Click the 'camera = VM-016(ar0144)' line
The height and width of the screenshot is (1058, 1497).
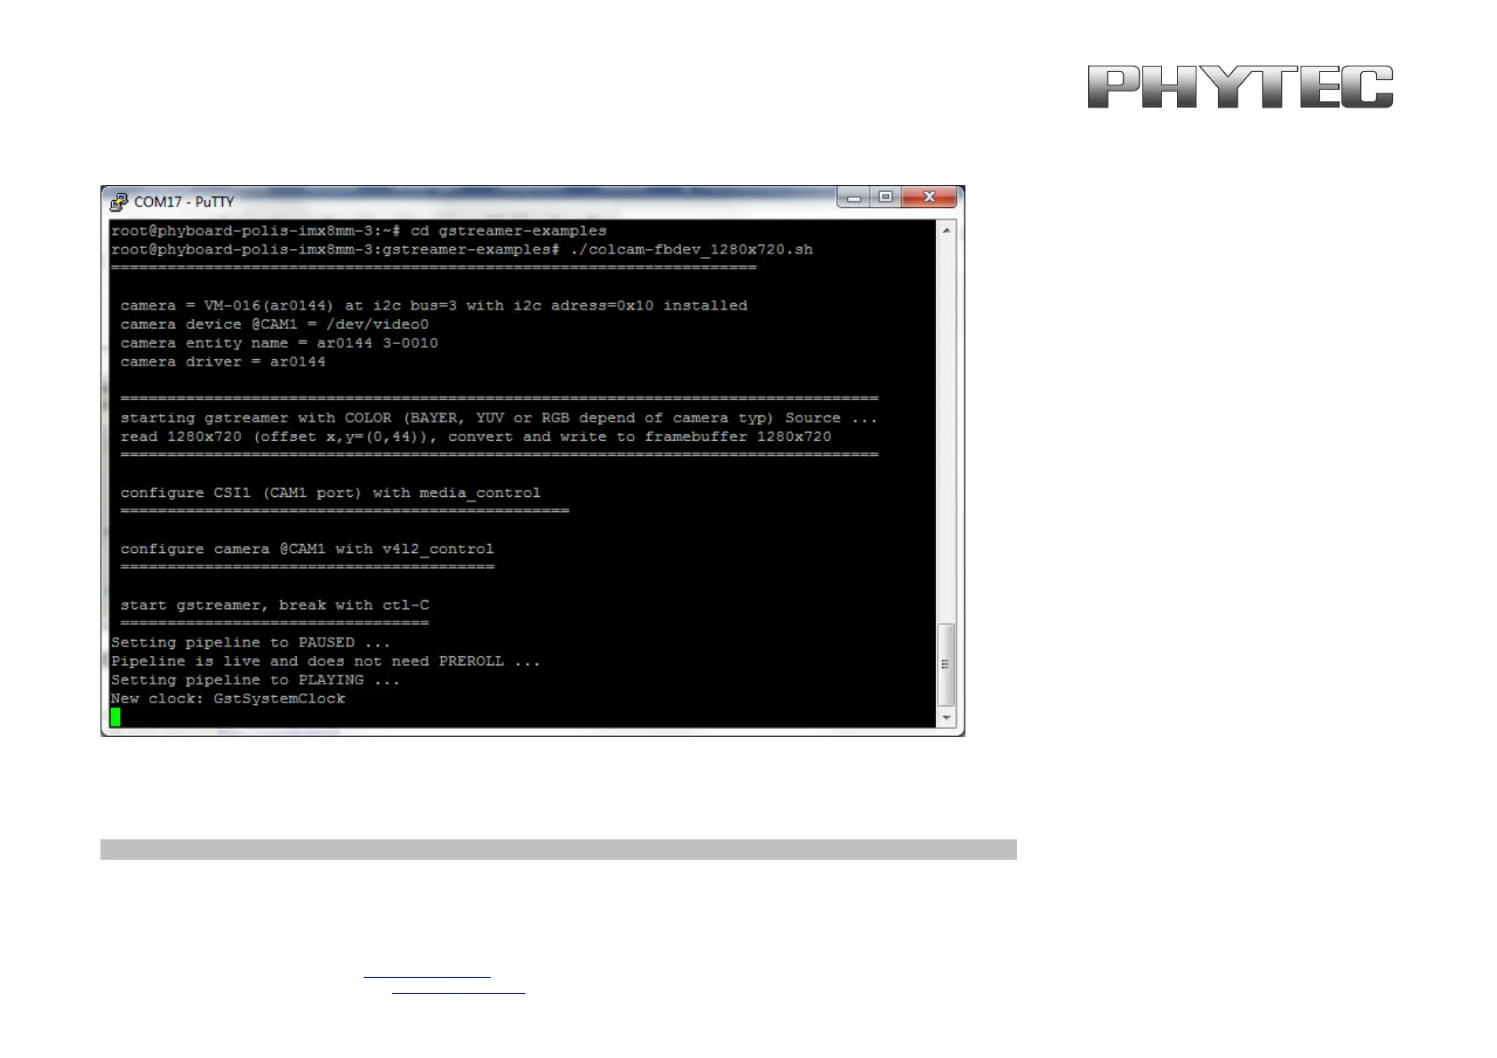pos(434,306)
